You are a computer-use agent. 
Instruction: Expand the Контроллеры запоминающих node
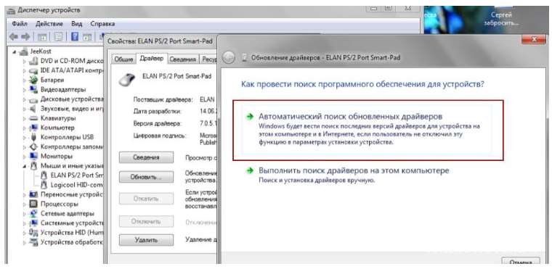point(25,146)
